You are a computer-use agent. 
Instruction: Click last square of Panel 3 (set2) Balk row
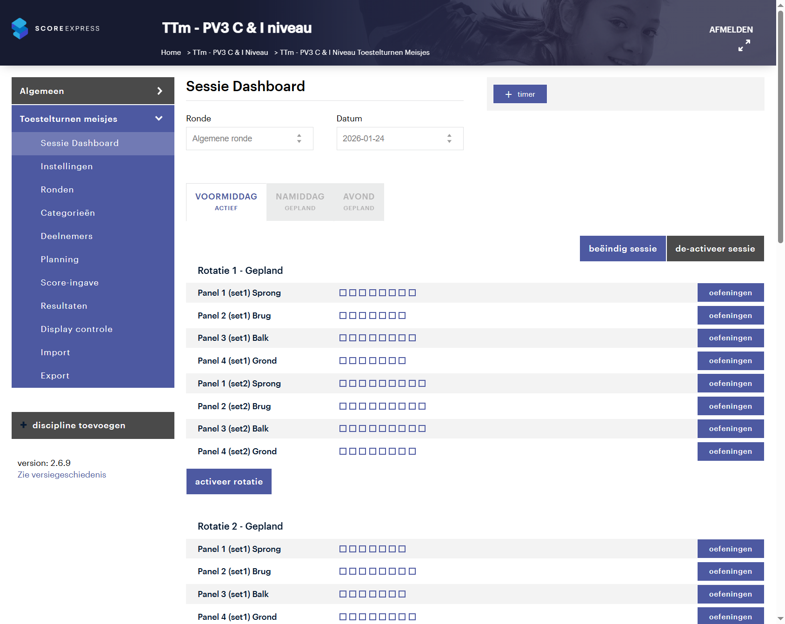(x=422, y=429)
